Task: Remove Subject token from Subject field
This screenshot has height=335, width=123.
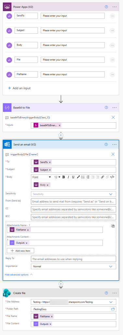Action: pos(50,170)
